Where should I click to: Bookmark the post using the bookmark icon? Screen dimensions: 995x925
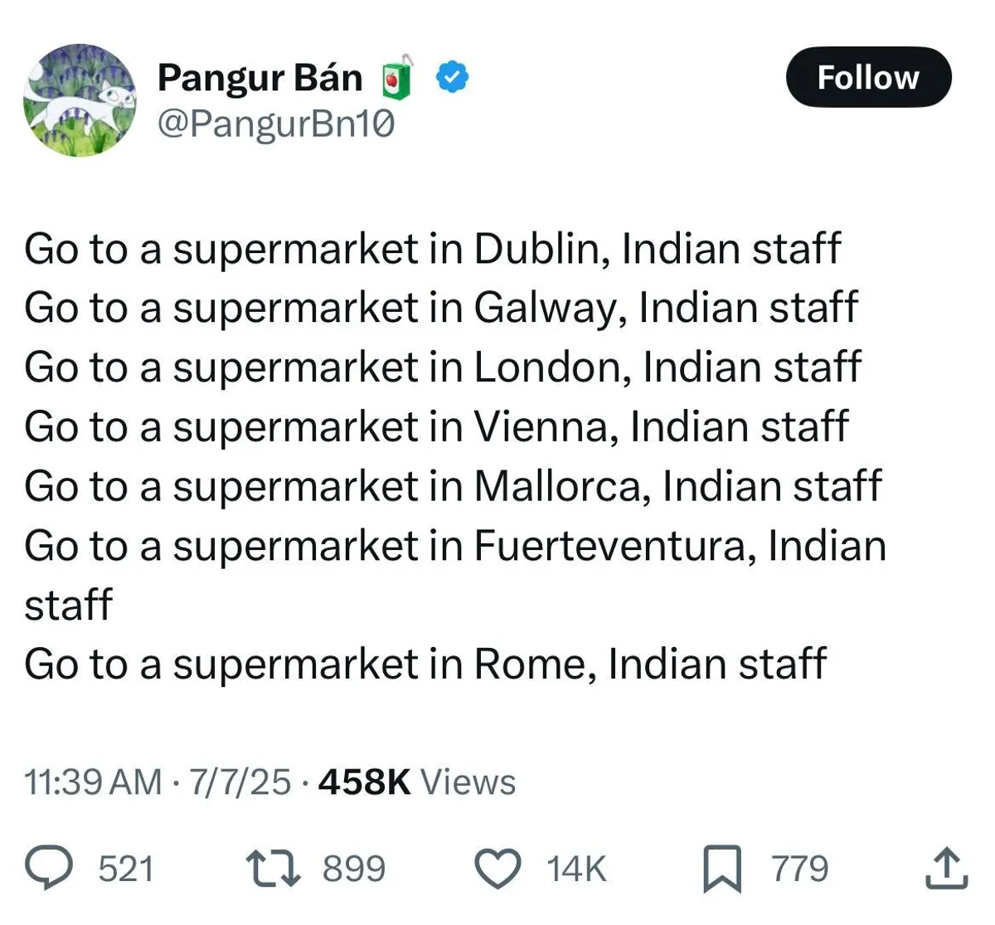(x=722, y=869)
